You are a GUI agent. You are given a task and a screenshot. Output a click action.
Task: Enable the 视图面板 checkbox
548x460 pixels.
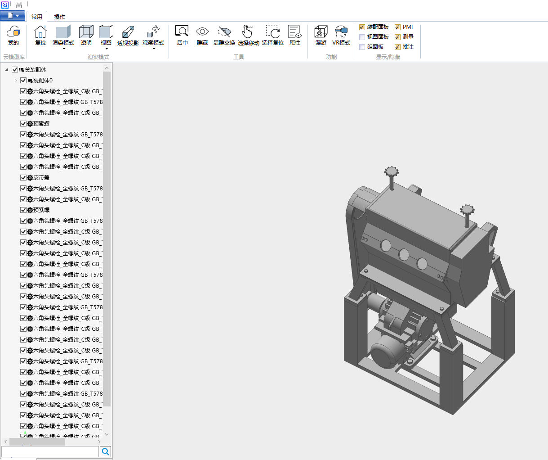362,37
